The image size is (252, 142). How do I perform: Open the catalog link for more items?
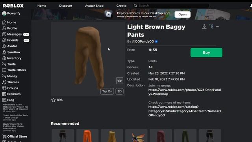[185, 111]
